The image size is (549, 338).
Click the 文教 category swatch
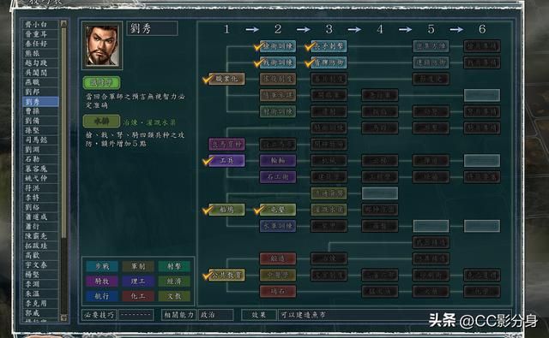coord(174,296)
